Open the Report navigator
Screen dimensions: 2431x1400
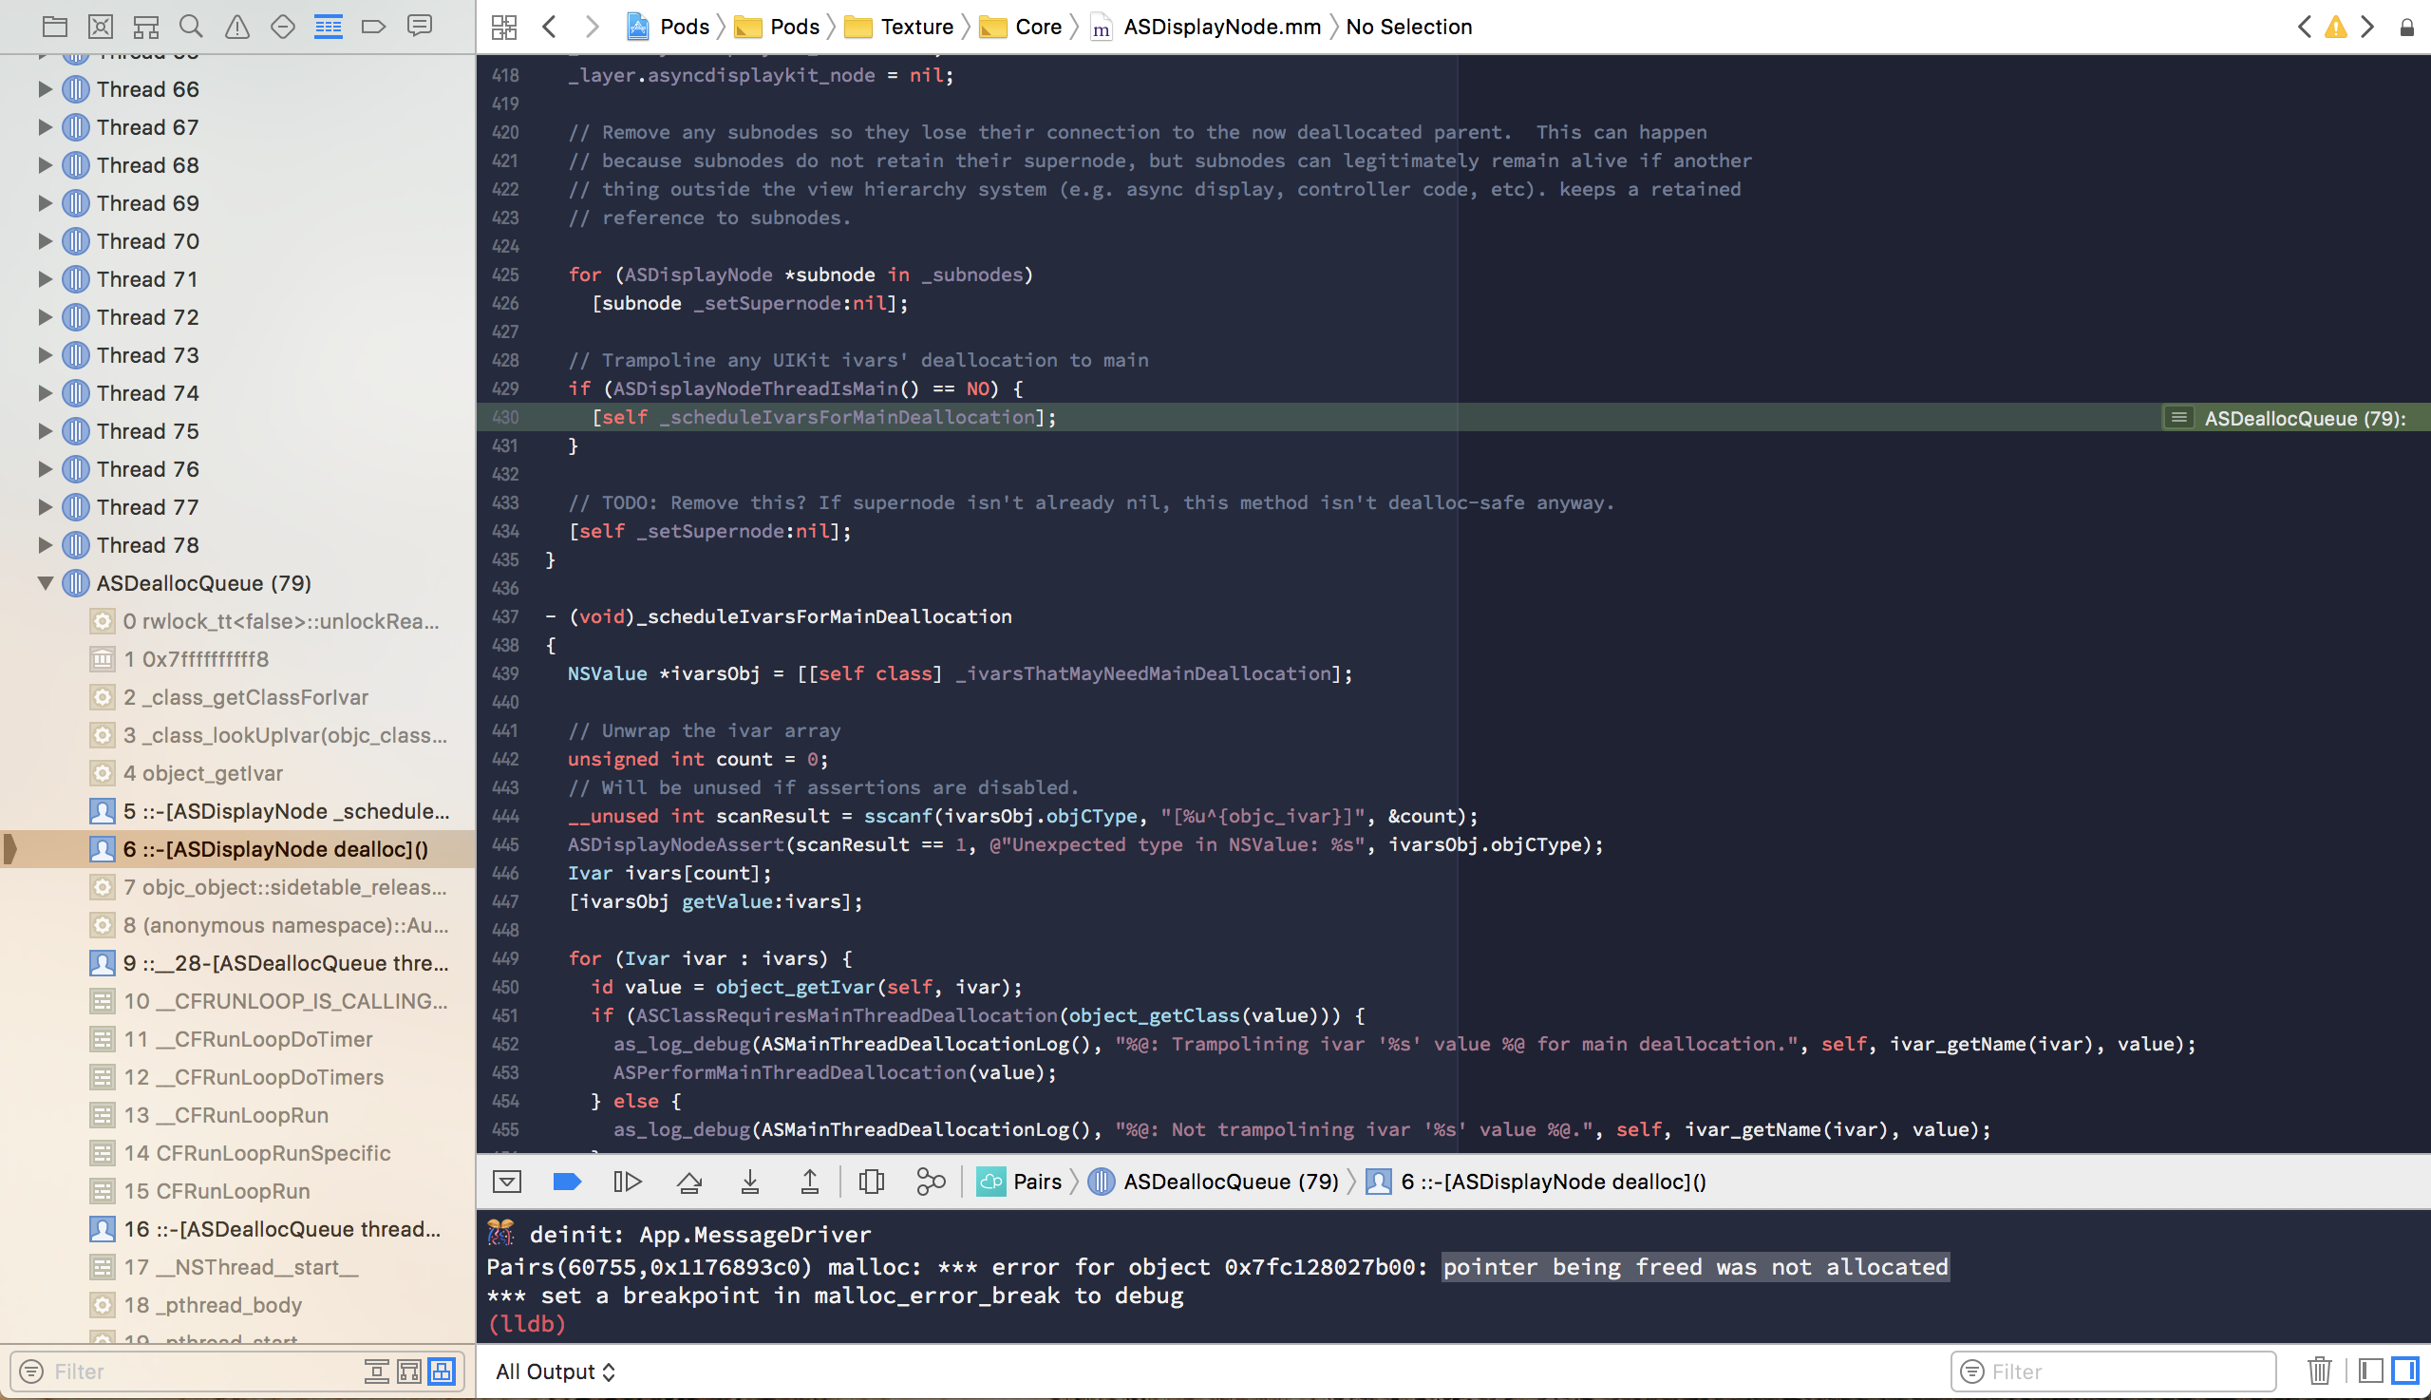pos(420,26)
